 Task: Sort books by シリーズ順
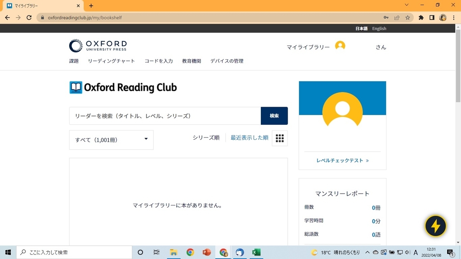[x=206, y=138]
